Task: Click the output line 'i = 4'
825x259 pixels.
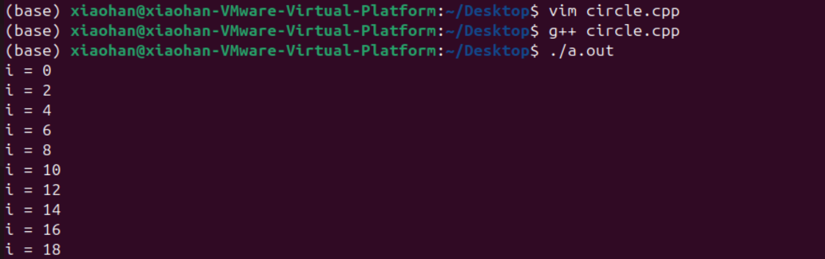Action: coord(28,111)
